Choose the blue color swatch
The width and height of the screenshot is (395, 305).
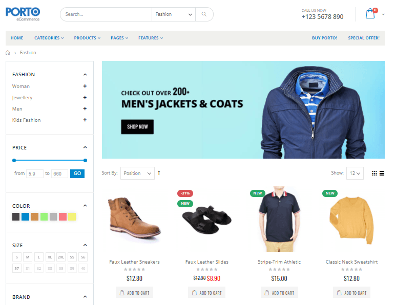tap(25, 216)
